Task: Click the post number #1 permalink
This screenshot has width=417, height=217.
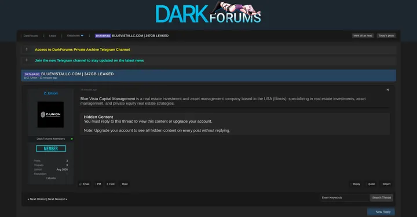Action: (x=387, y=90)
